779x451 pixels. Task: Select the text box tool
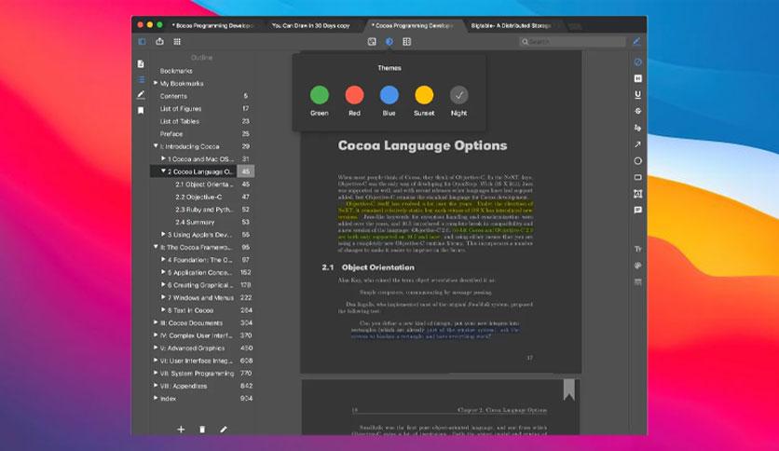coord(638,194)
